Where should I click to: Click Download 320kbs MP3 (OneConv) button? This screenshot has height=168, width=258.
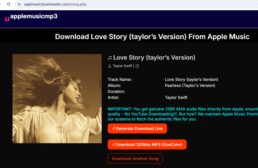tap(147, 144)
